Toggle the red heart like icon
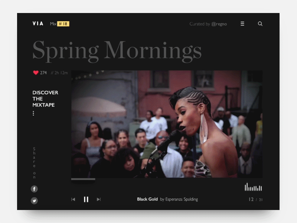The width and height of the screenshot is (297, 223). click(36, 73)
